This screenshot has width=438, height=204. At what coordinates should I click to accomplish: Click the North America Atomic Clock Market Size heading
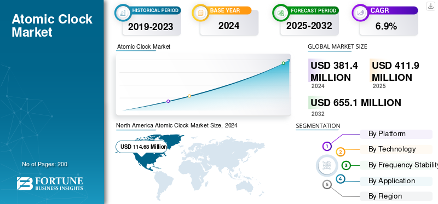tap(177, 125)
